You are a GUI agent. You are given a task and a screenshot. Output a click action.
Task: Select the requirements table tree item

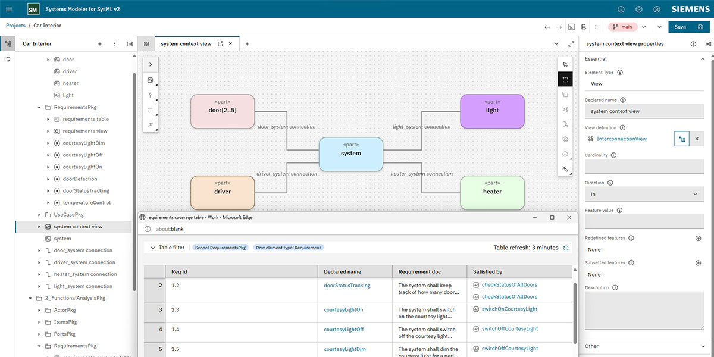click(86, 119)
